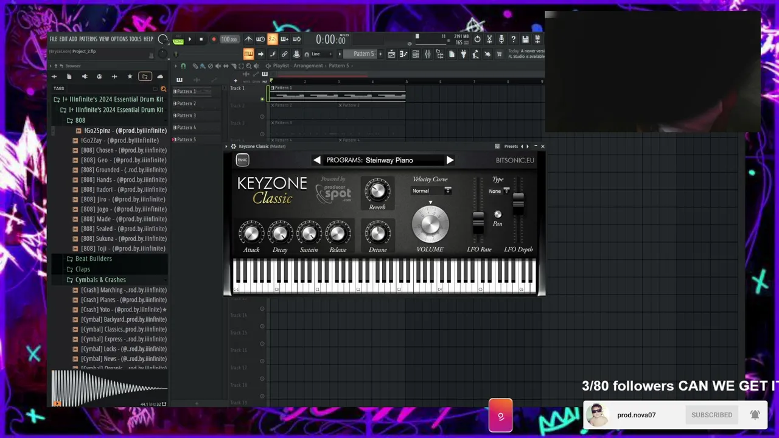Open Keyzone Presets menu

[511, 146]
